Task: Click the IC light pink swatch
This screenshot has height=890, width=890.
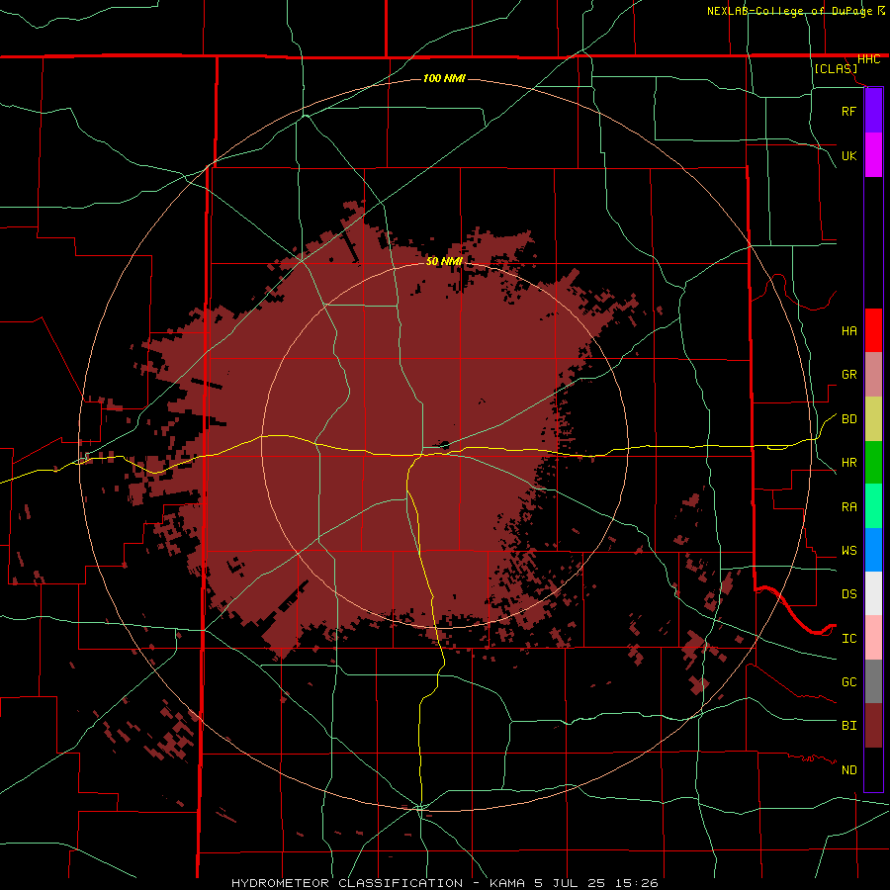Action: point(873,638)
